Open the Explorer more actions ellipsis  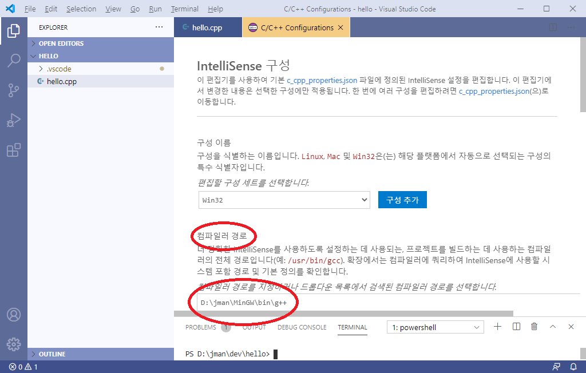coord(159,27)
